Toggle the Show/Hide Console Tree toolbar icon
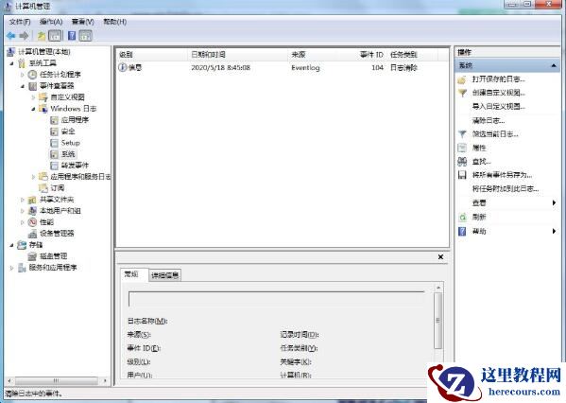The image size is (566, 403). (x=55, y=35)
